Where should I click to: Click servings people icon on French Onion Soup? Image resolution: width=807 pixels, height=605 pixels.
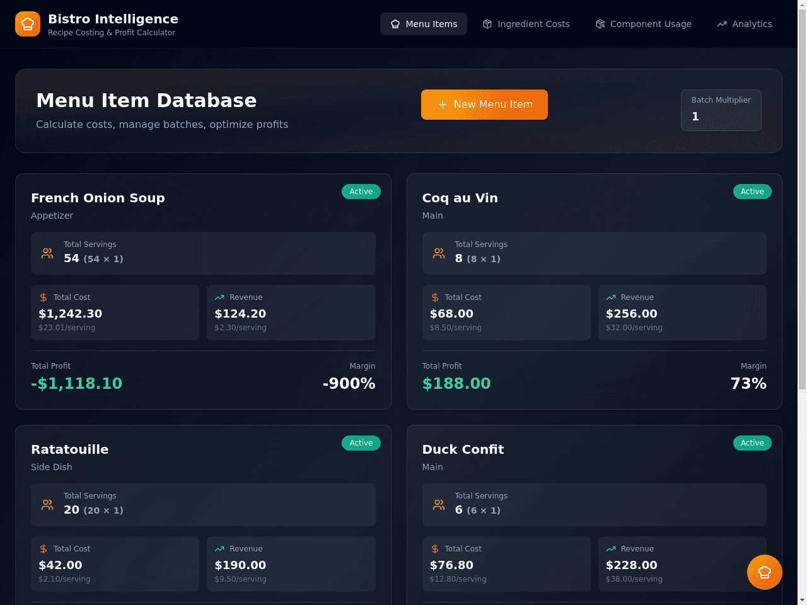coord(47,253)
